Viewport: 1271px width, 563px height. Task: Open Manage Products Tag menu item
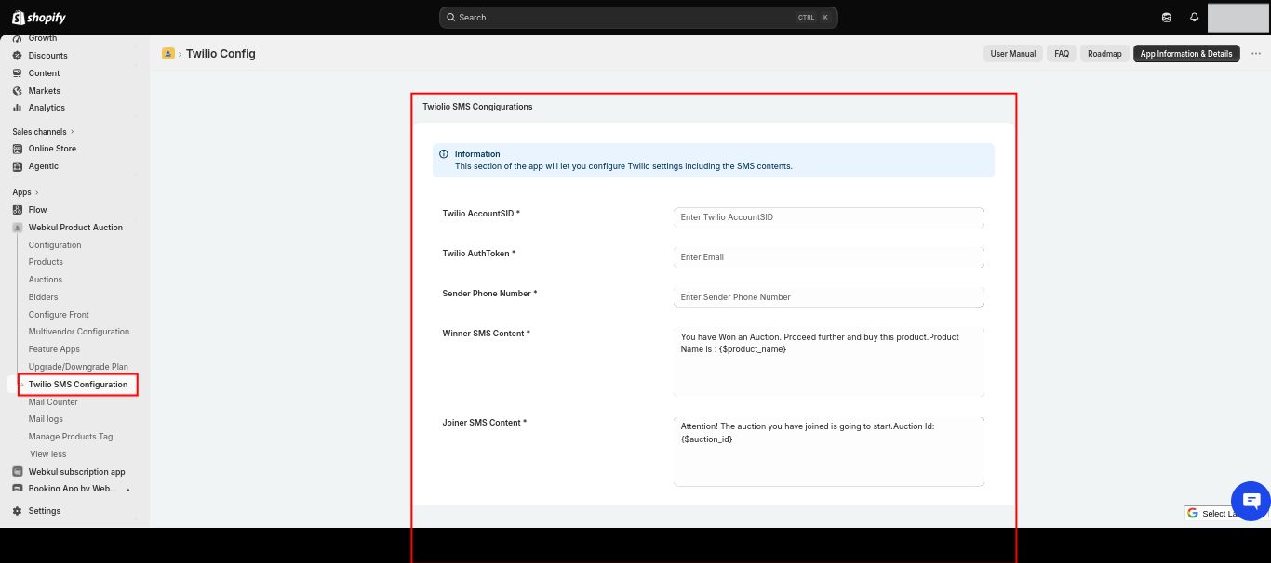71,437
